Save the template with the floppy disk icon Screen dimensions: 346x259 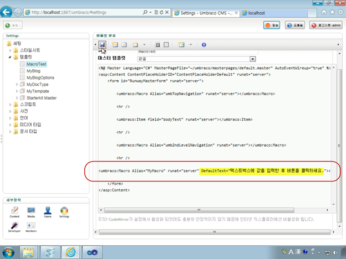[102, 45]
